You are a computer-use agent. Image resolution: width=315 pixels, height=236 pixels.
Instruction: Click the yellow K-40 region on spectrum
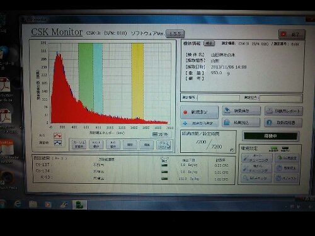click(x=137, y=81)
